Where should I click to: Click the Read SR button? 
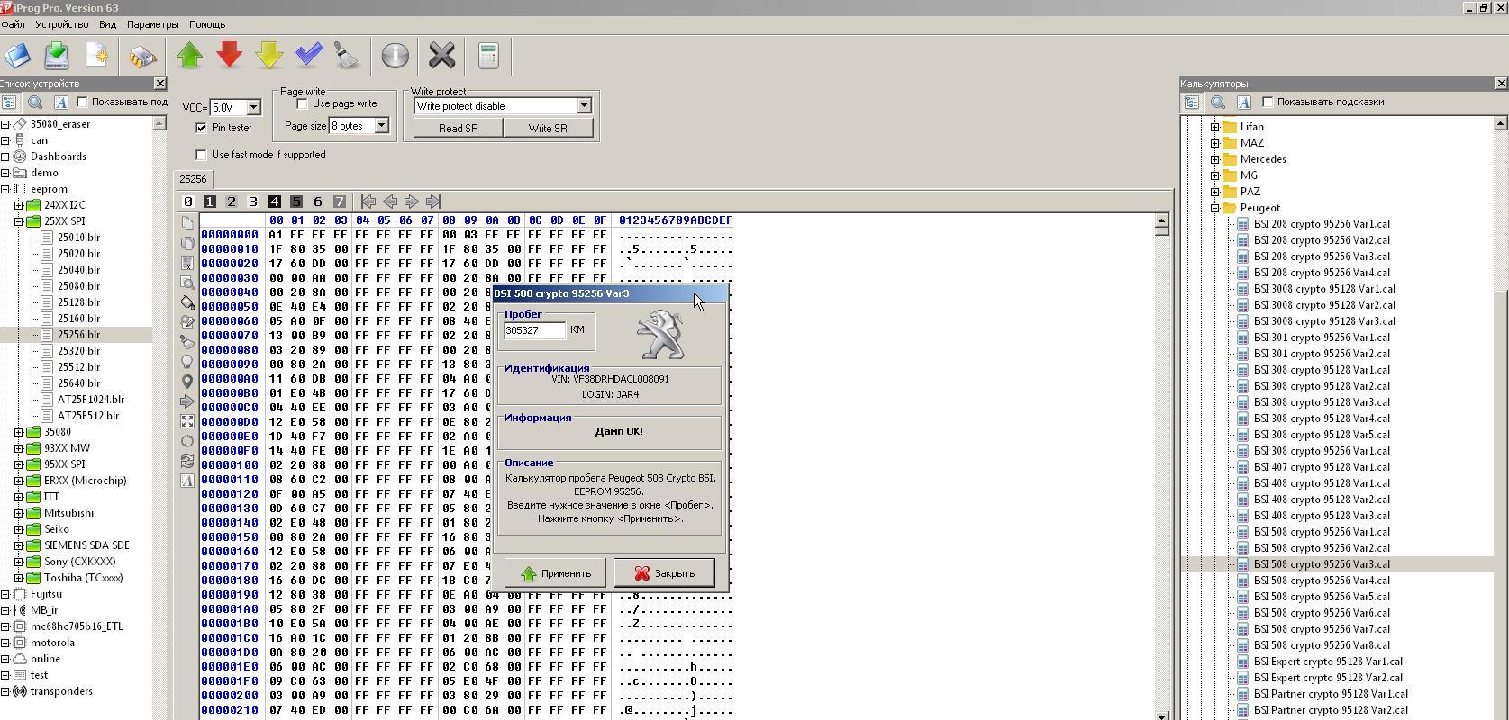tap(458, 128)
